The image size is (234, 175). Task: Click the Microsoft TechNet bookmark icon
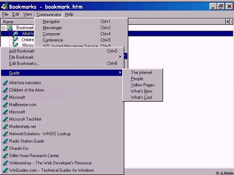[x=5, y=119]
